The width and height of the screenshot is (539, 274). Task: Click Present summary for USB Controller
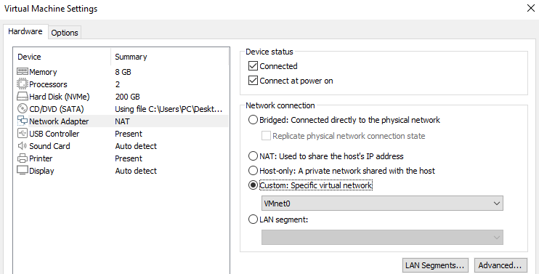pos(129,134)
